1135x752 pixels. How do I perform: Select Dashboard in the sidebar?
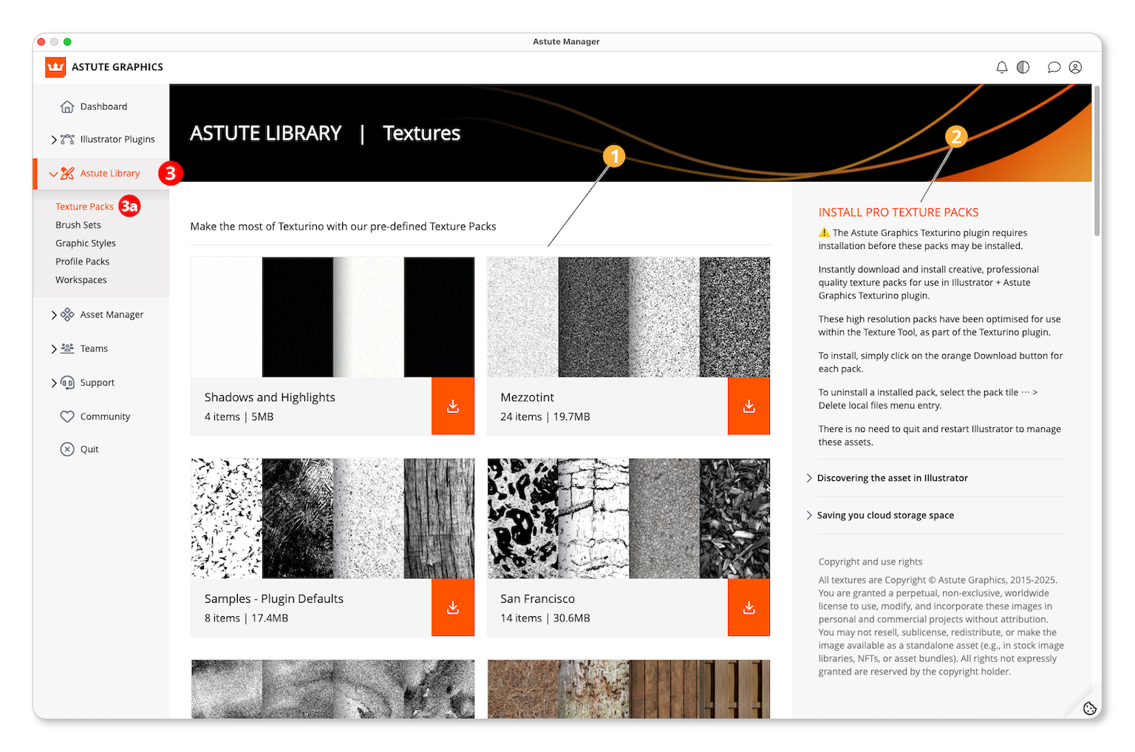click(x=103, y=106)
